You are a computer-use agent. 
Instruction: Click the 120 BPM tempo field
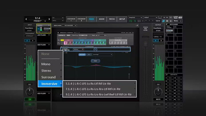tap(165, 17)
